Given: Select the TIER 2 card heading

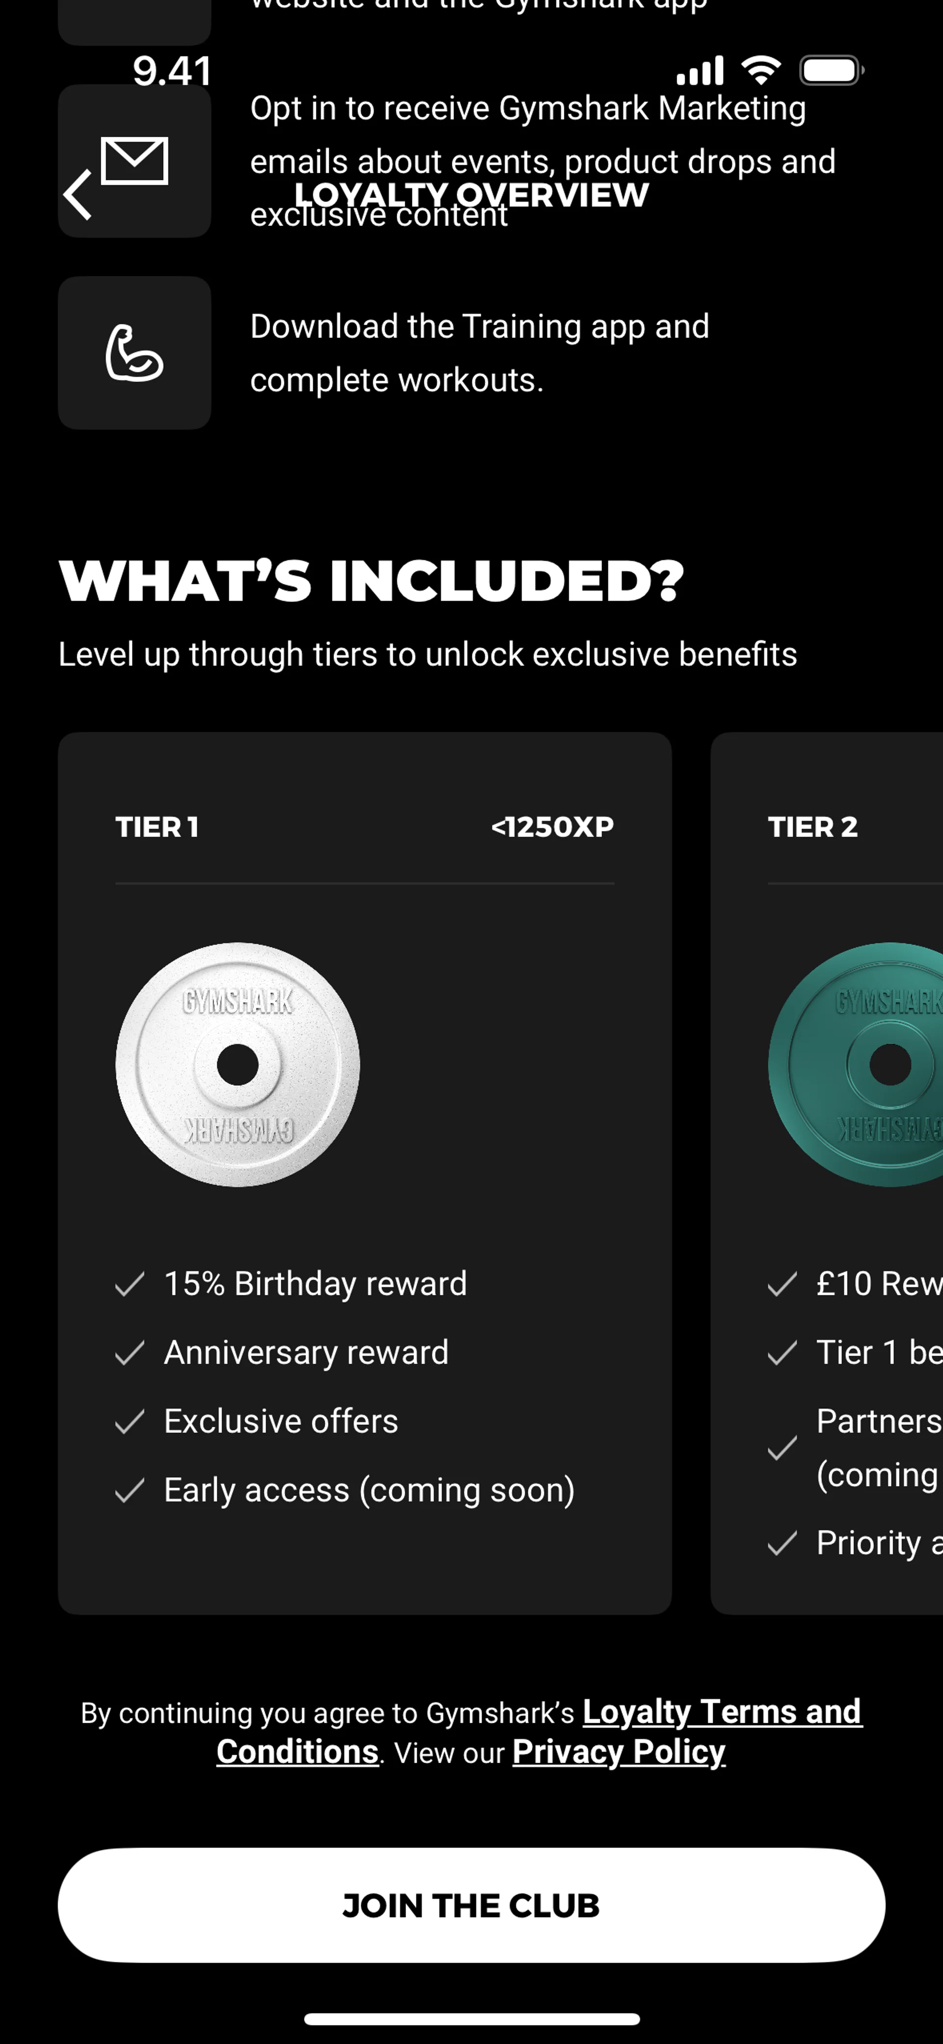Looking at the screenshot, I should 813,827.
